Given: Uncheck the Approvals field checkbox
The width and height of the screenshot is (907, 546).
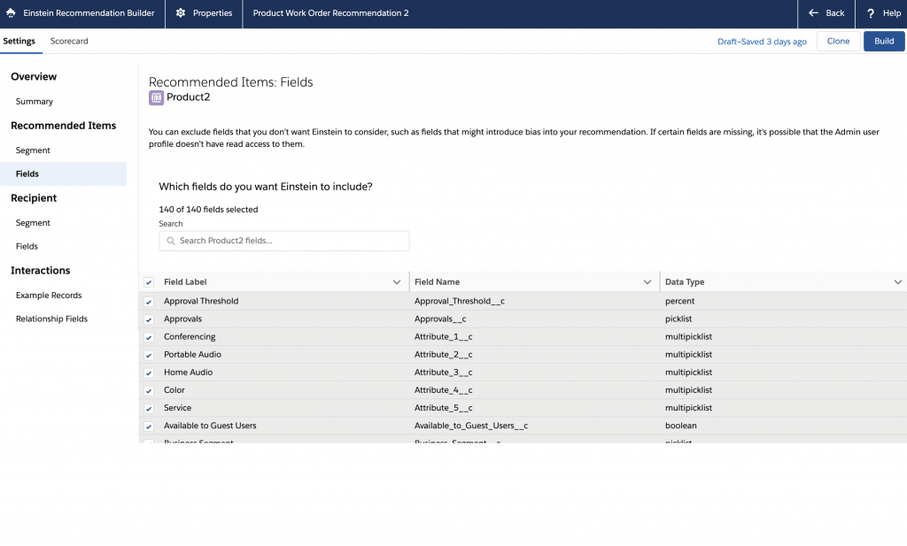Looking at the screenshot, I should pyautogui.click(x=149, y=319).
